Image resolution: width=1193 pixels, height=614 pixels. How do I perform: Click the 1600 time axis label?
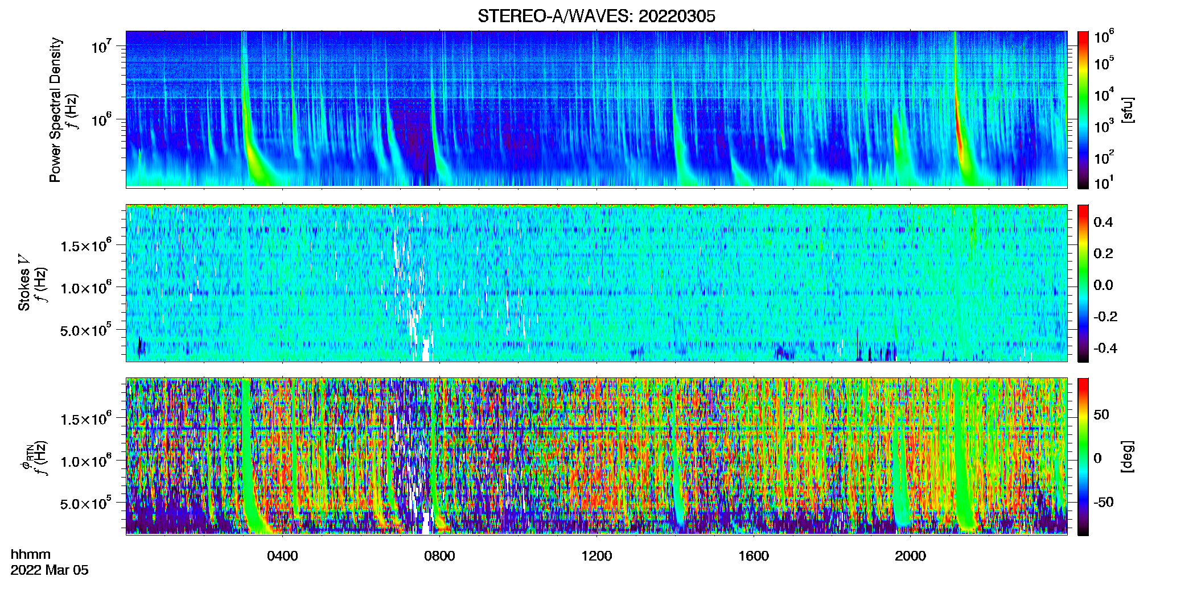(x=754, y=556)
